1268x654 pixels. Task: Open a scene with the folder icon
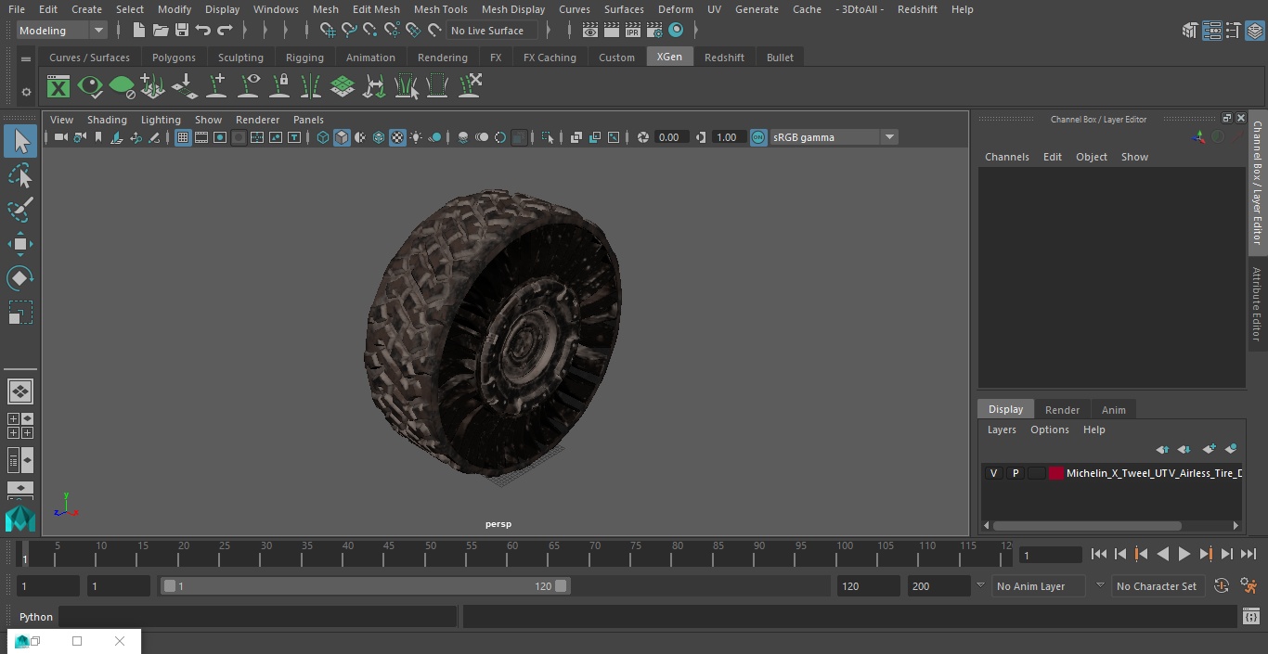coord(160,31)
